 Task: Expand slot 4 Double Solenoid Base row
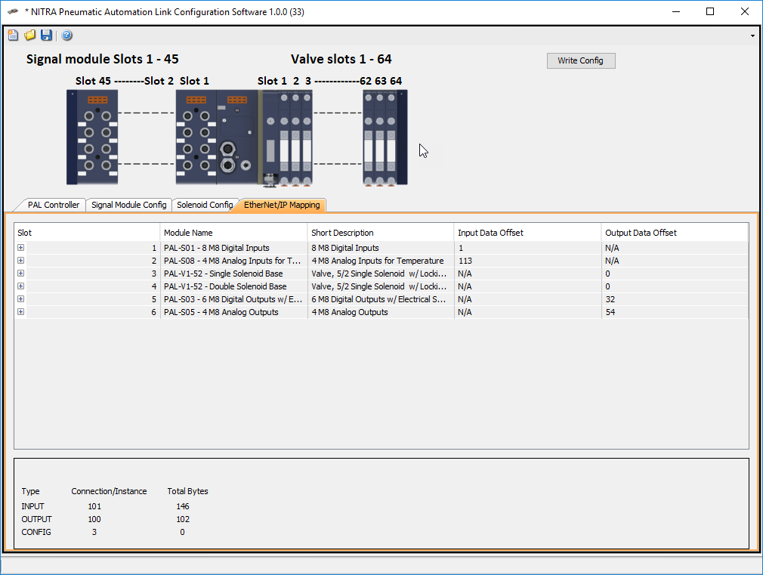click(21, 286)
